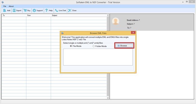Minimize the Softaken converter window
This screenshot has width=196, height=104.
(x=183, y=2)
